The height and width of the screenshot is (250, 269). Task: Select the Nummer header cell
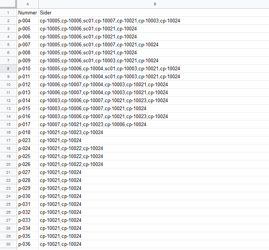(x=28, y=13)
